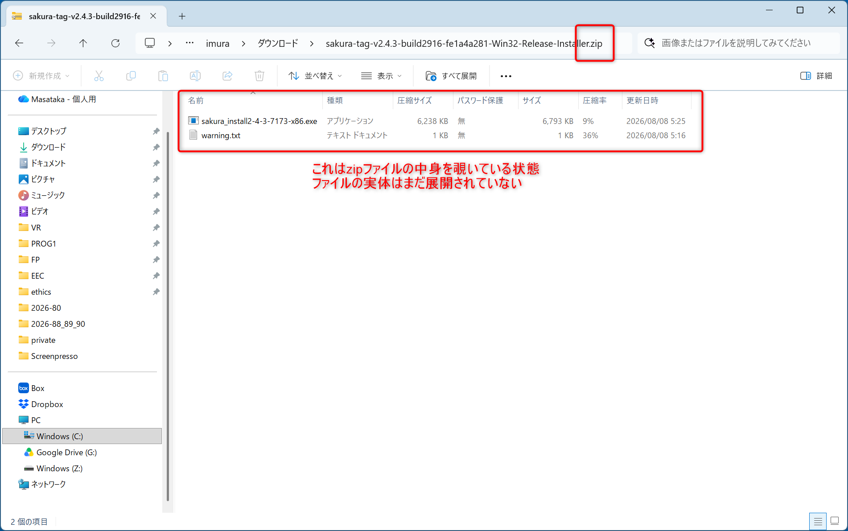This screenshot has width=848, height=531.
Task: Open the Screenpresso folder in sidebar
Action: point(54,356)
